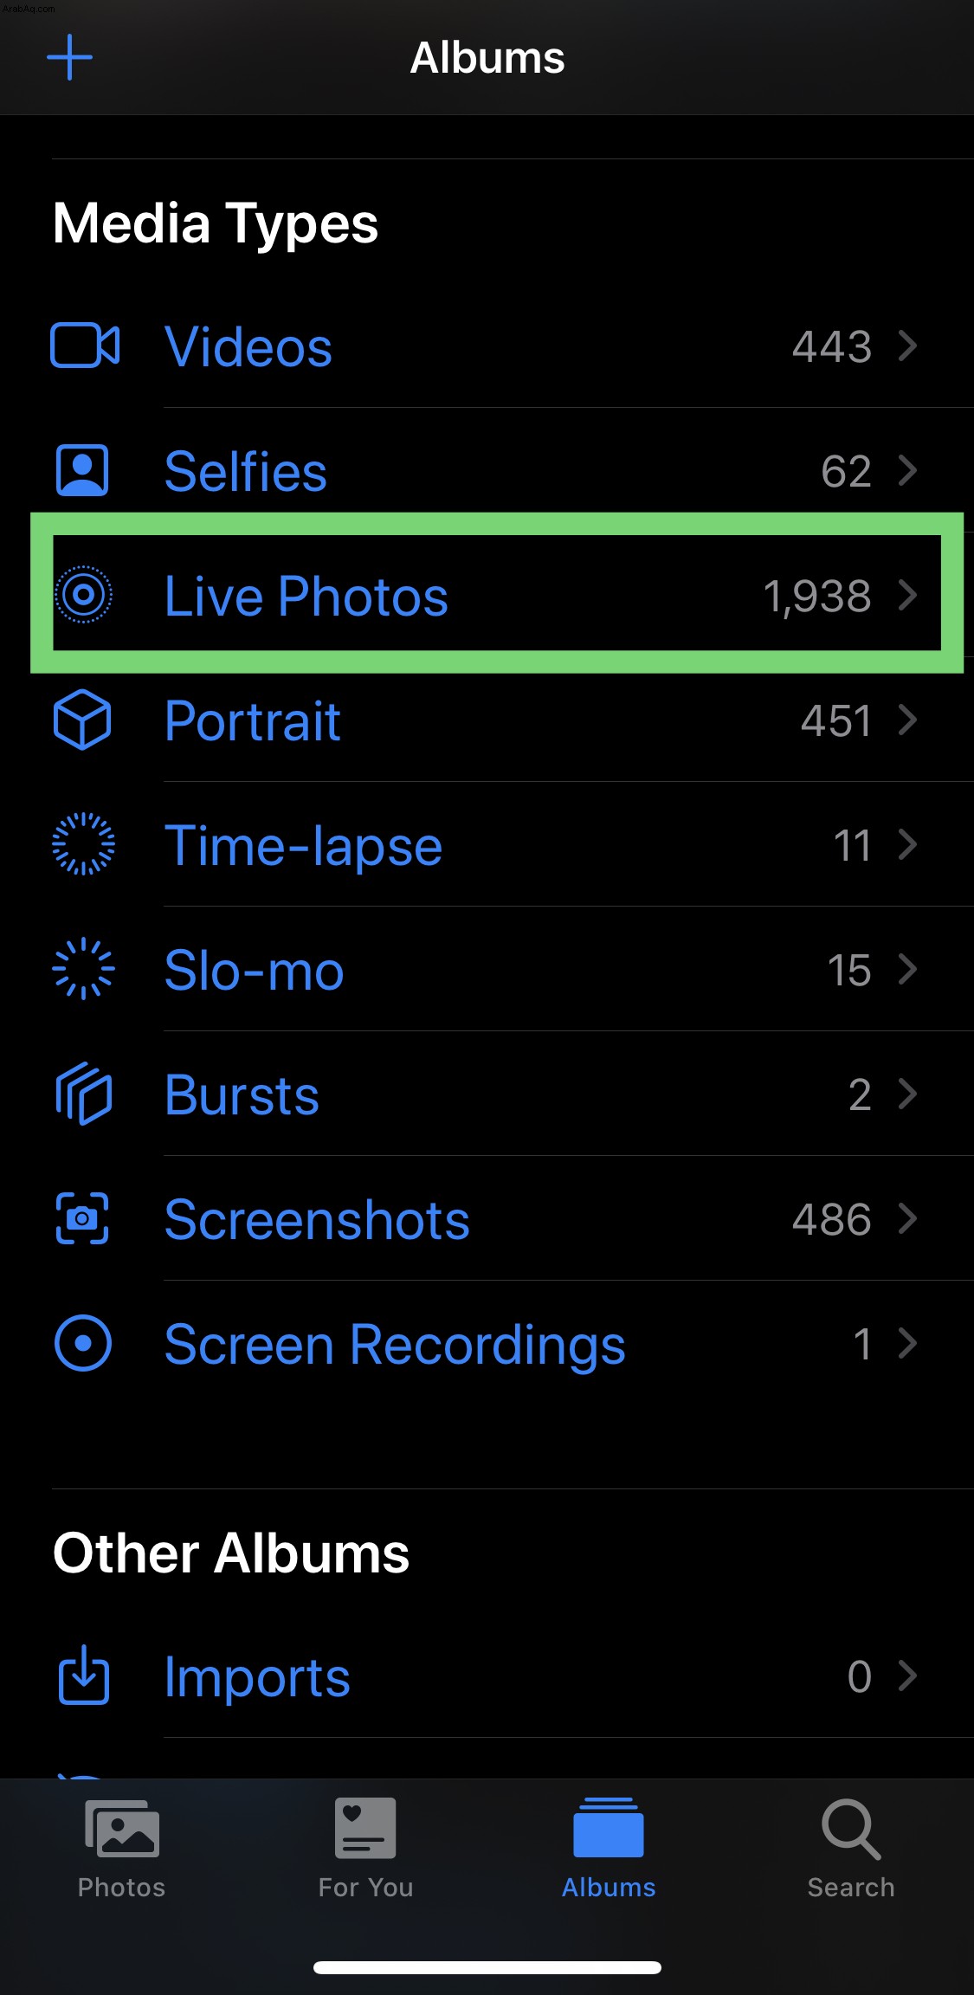Open Videos via its chevron arrow
Viewport: 974px width, 1995px height.
907,345
